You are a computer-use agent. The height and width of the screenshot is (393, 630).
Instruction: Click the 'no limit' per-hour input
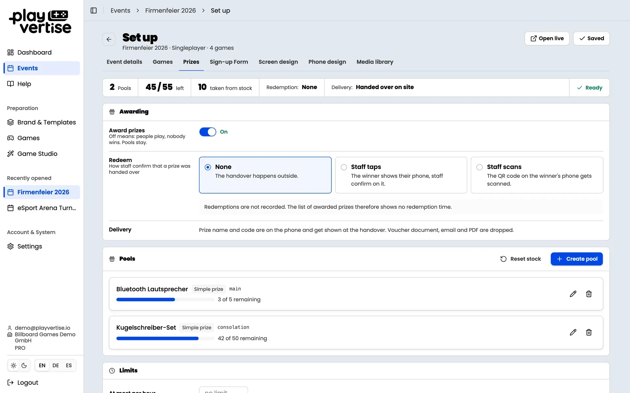click(x=223, y=390)
